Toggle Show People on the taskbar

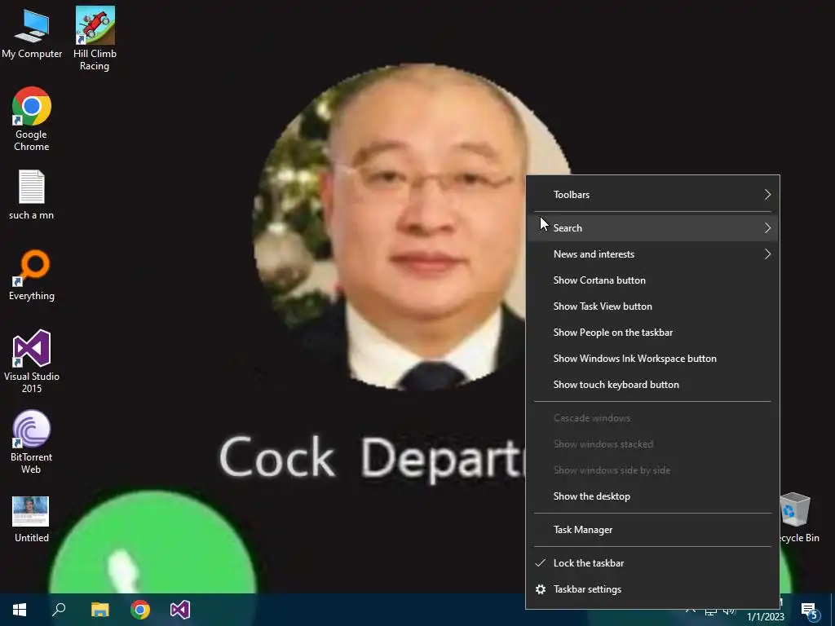coord(652,333)
